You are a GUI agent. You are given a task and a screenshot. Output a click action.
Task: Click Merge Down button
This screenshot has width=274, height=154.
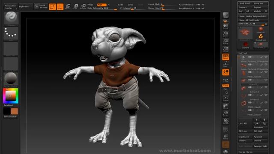click(253, 152)
